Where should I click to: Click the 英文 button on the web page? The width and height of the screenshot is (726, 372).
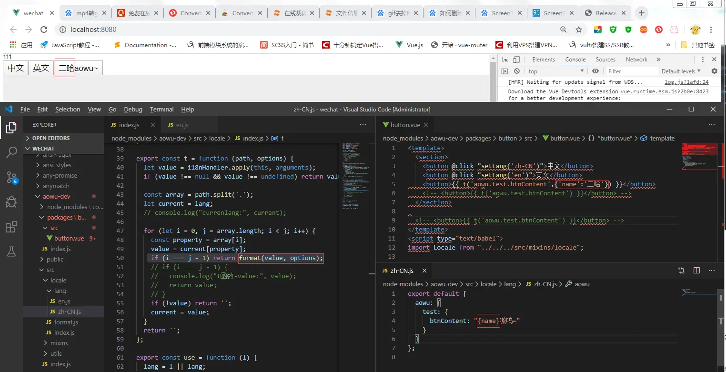pos(41,68)
